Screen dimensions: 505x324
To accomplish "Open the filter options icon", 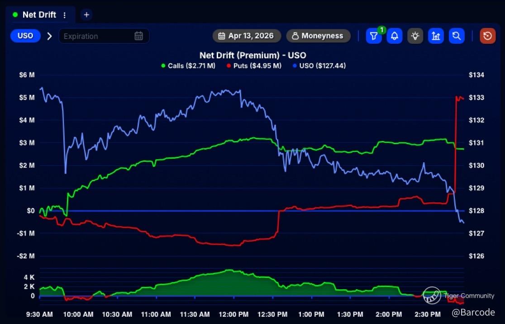I will pos(374,36).
